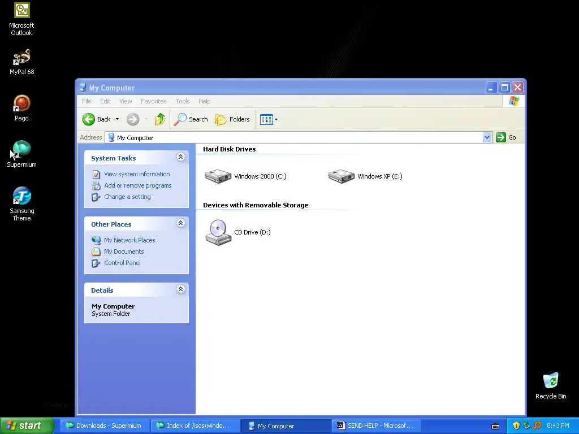The image size is (579, 434).
Task: Switch to Index of /isos taskbar button
Action: click(195, 426)
